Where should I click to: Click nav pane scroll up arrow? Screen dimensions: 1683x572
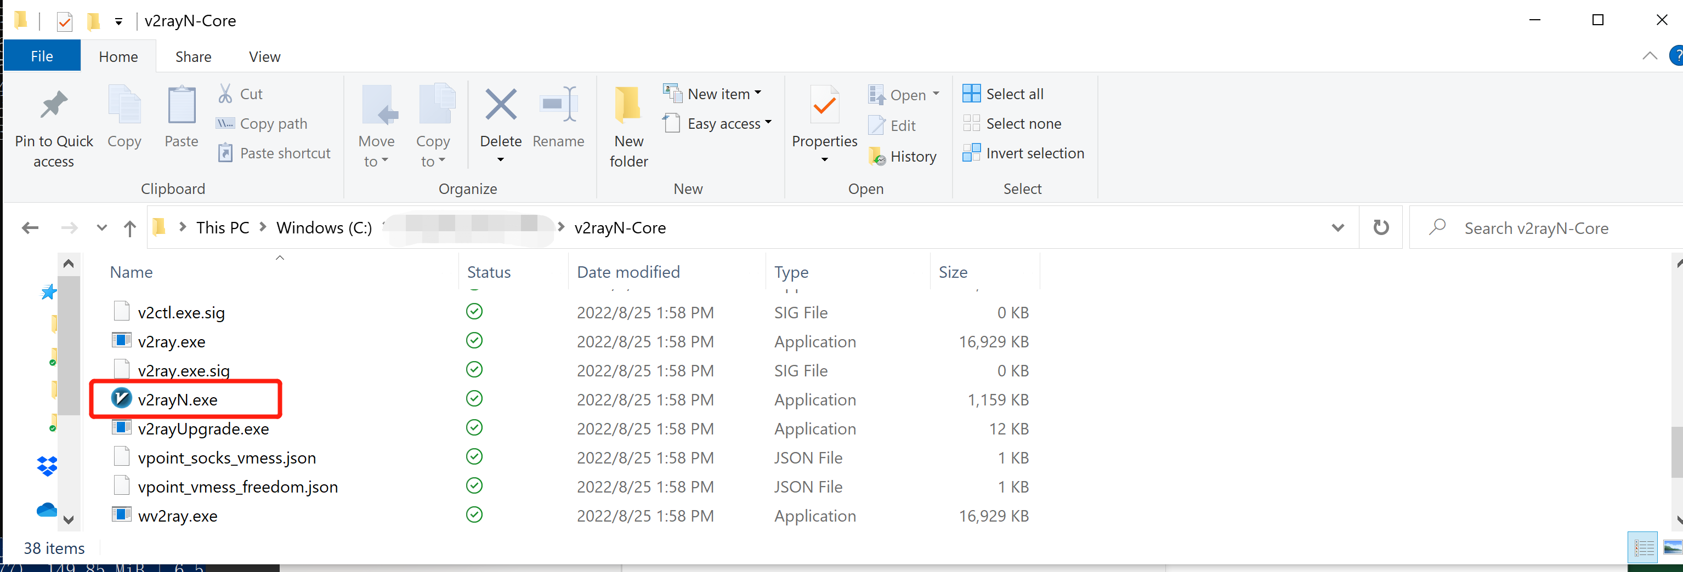coord(69,264)
